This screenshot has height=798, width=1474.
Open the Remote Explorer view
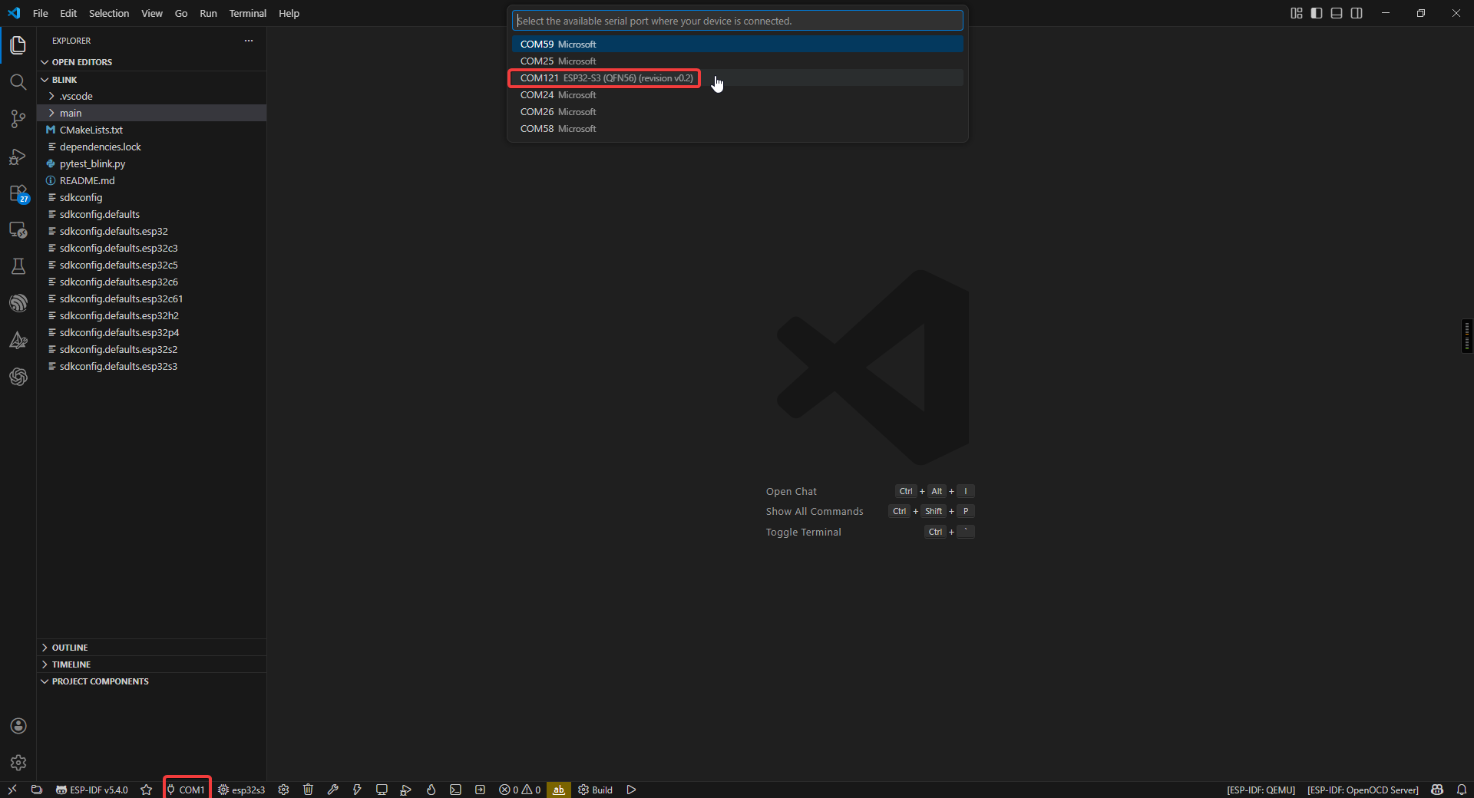[x=18, y=230]
